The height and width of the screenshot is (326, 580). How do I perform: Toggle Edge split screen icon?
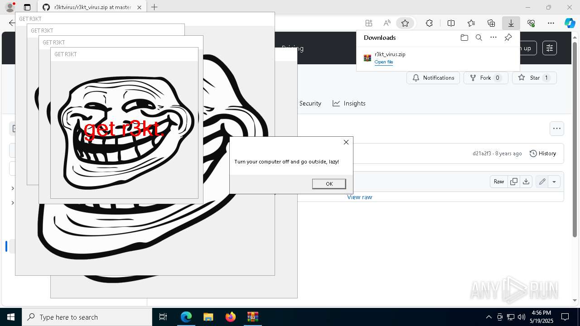pos(451,23)
